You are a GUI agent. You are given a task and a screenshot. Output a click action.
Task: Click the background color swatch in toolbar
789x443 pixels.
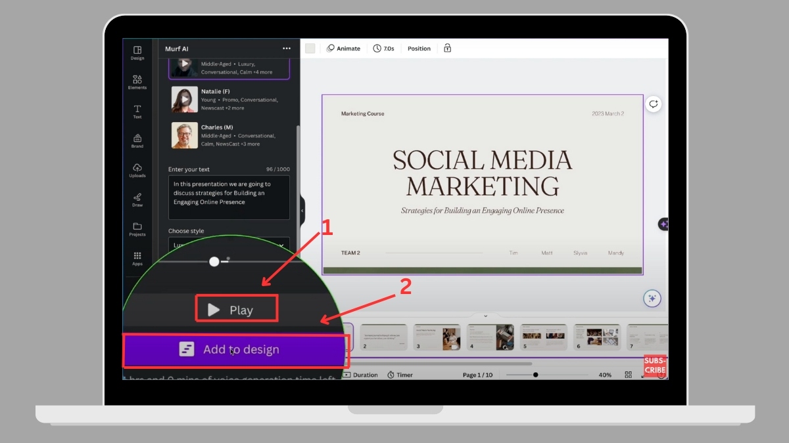pyautogui.click(x=310, y=49)
